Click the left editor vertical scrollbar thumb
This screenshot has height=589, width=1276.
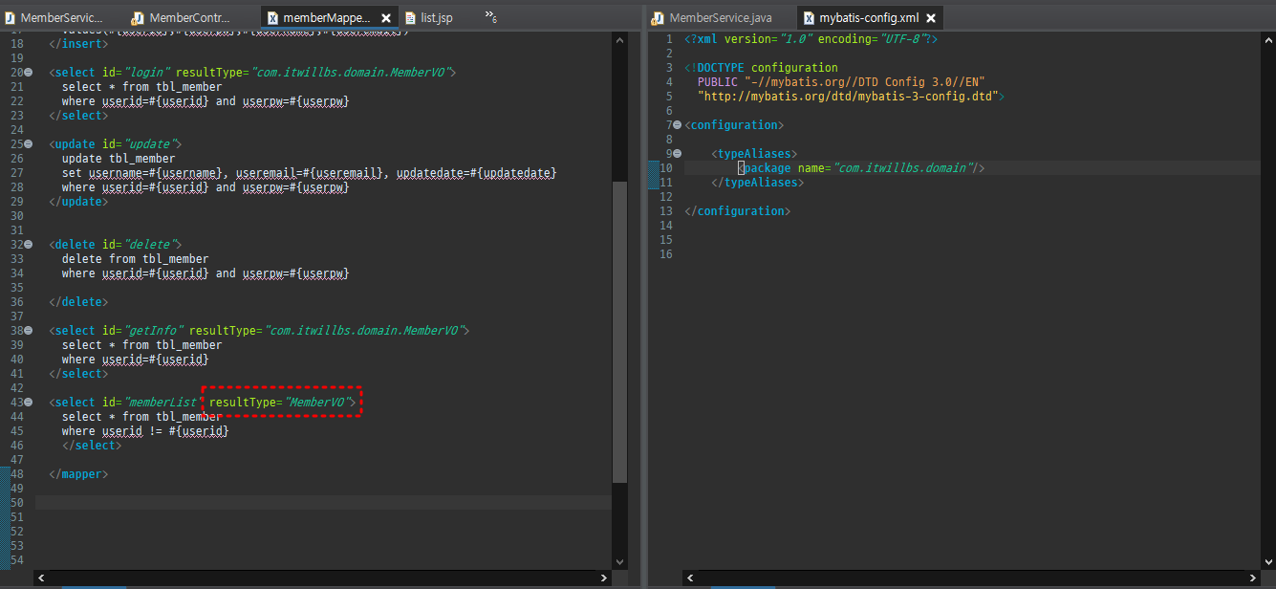619,331
